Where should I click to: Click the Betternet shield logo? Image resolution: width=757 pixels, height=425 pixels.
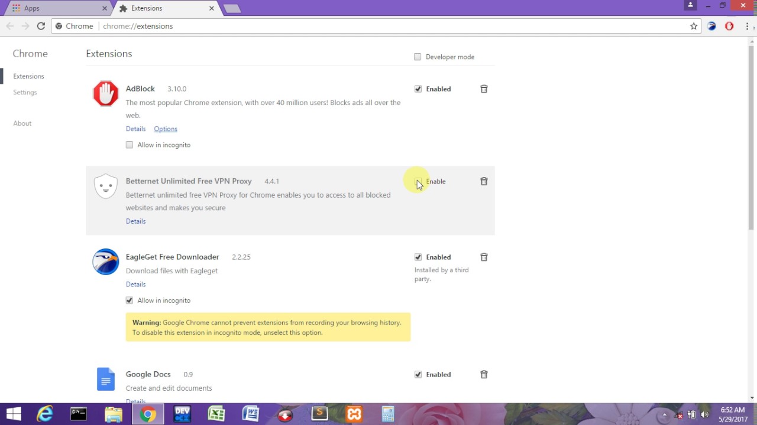point(105,186)
